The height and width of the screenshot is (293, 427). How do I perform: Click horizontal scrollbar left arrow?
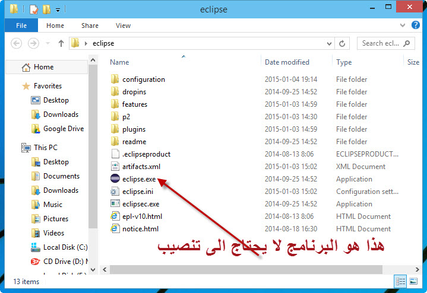[x=105, y=270]
